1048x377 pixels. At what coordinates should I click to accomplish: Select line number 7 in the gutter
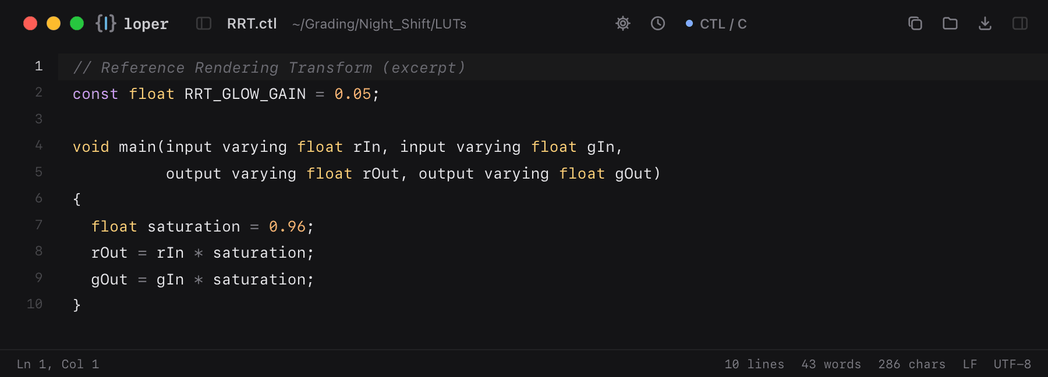click(x=38, y=225)
